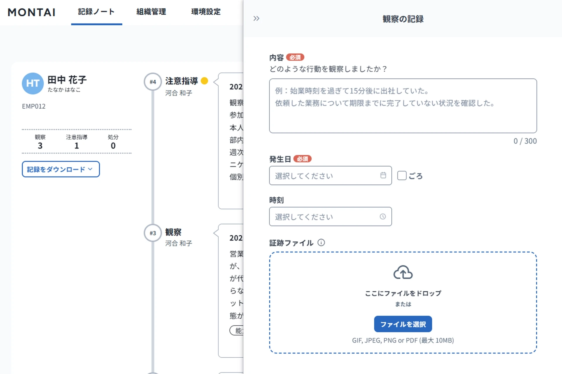Screen dimensions: 562x374
Task: Click the ファイルを選択 button
Action: 403,324
